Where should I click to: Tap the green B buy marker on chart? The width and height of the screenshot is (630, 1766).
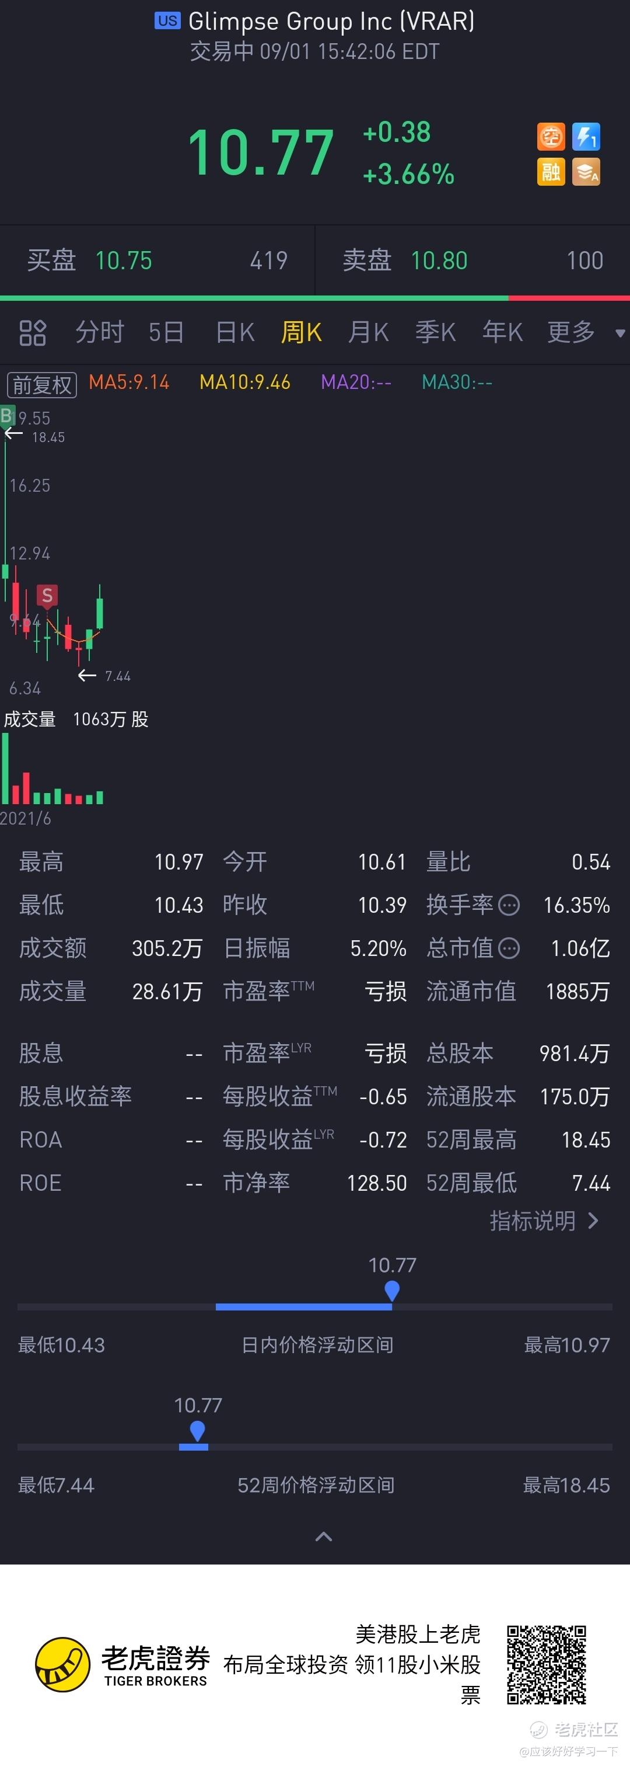[x=7, y=415]
